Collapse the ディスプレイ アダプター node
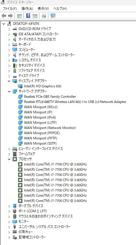This screenshot has width=136, height=245. [x=9, y=81]
